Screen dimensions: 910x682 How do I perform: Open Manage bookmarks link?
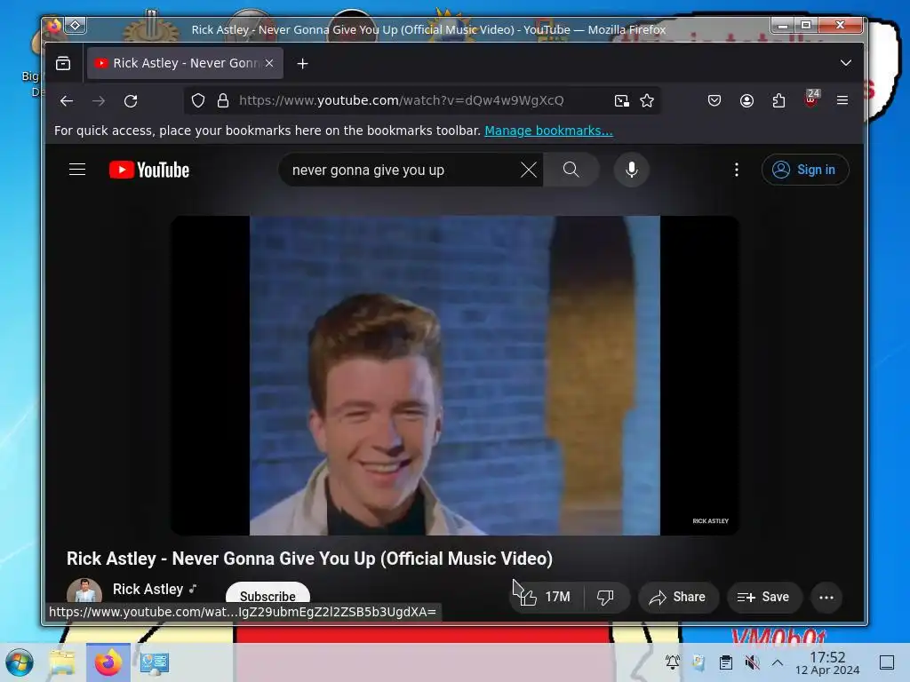(548, 131)
